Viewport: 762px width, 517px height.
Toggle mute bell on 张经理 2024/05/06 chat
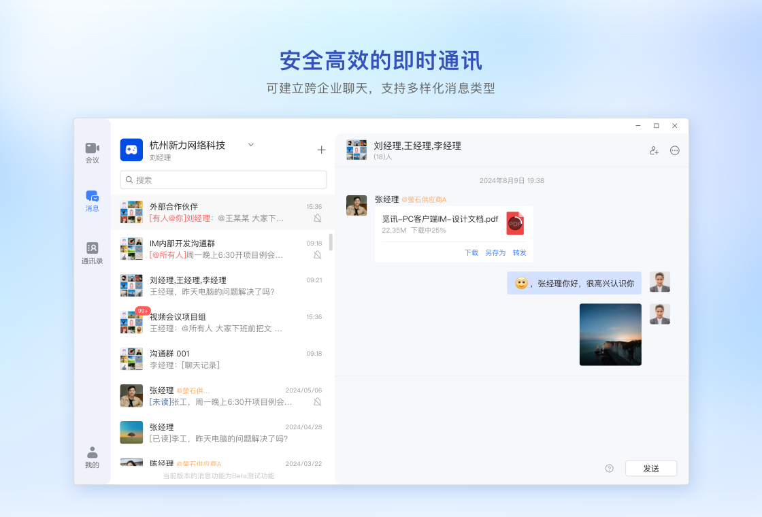(x=317, y=402)
